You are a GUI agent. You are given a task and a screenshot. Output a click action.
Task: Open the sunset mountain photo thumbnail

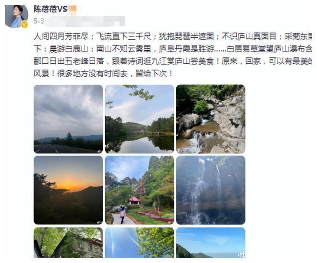pyautogui.click(x=68, y=190)
